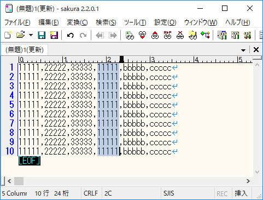263x200 pixels.
Task: Open the ファイル(F) menu
Action: 17,22
